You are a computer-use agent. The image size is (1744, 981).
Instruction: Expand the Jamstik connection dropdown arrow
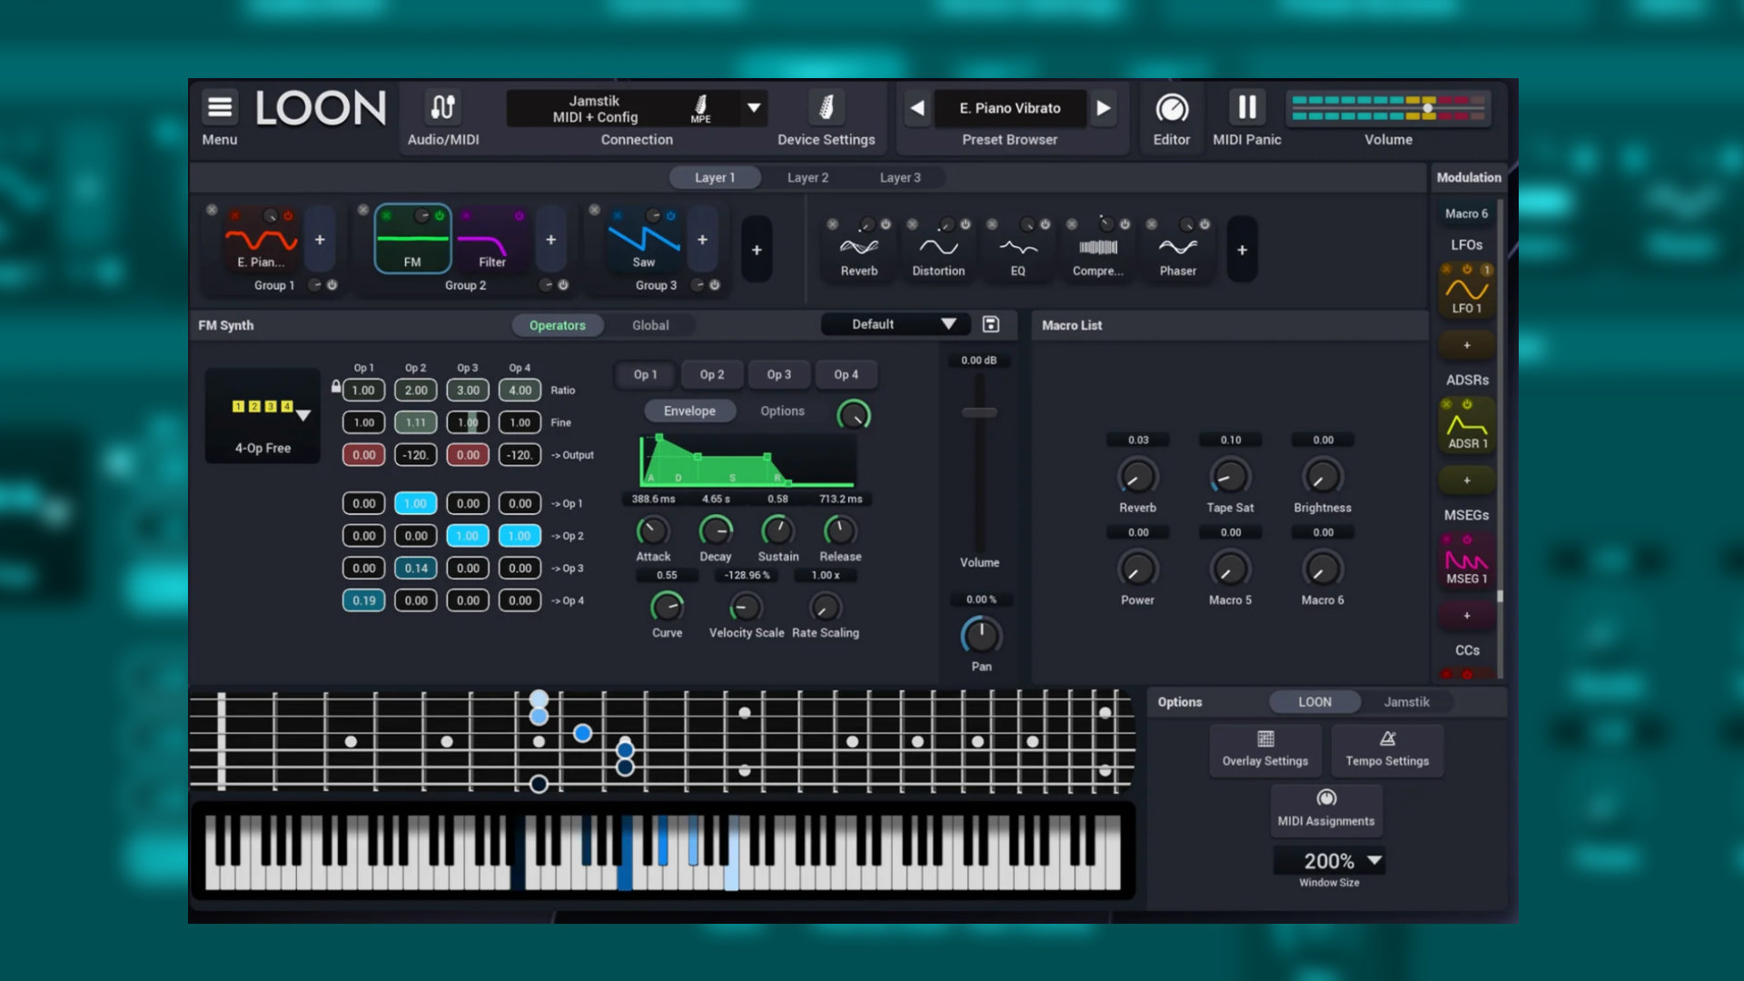[754, 107]
